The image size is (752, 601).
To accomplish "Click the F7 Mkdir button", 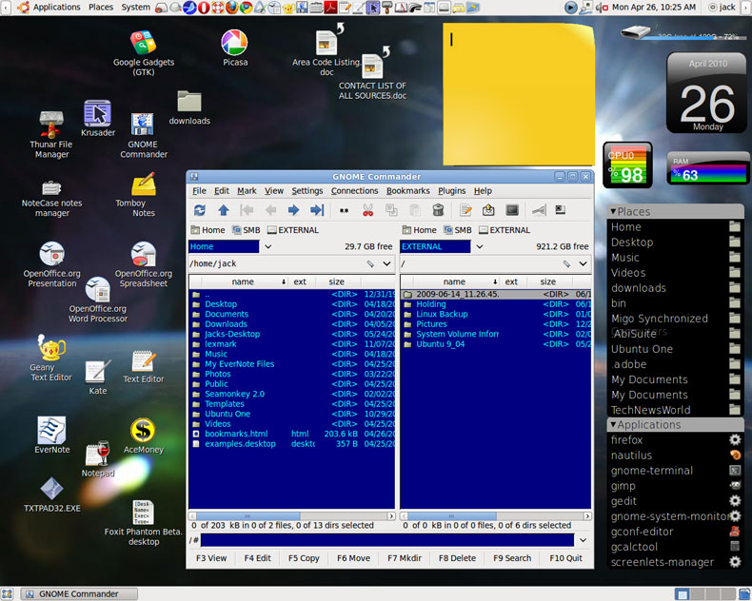I will [405, 558].
